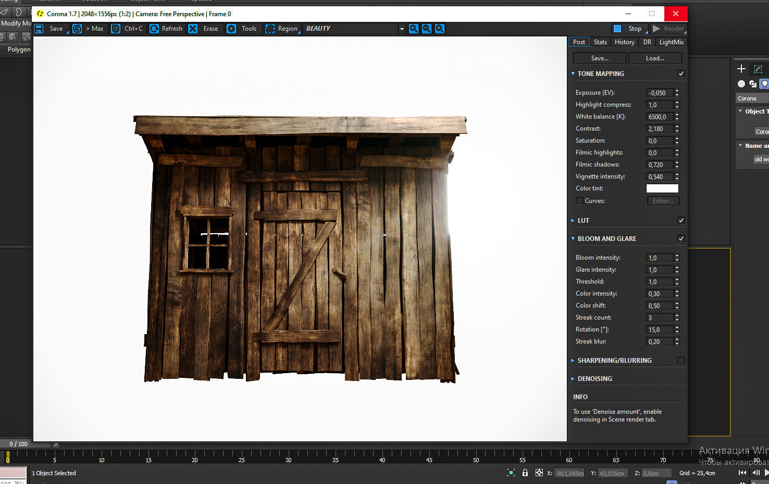Select the Lights bulb icon

(764, 84)
